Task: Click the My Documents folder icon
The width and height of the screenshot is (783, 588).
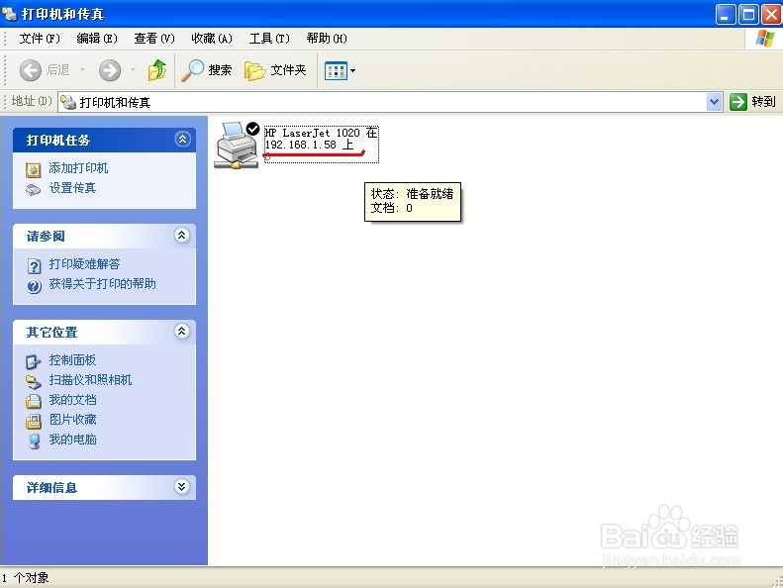Action: [34, 401]
